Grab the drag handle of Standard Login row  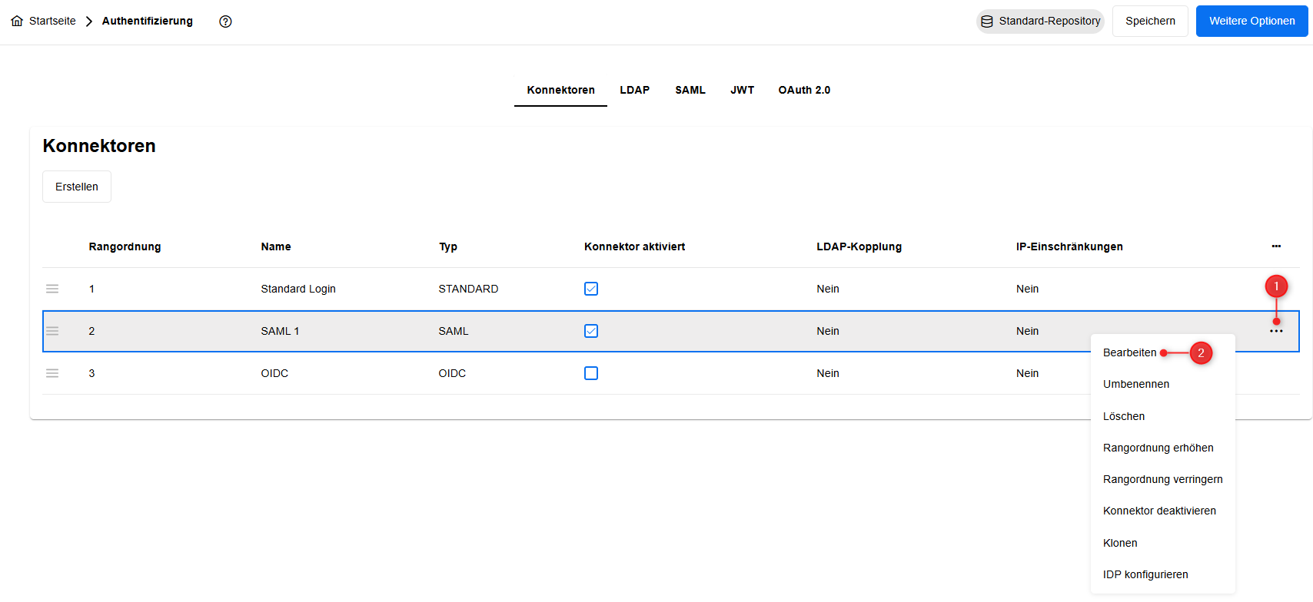click(x=52, y=289)
